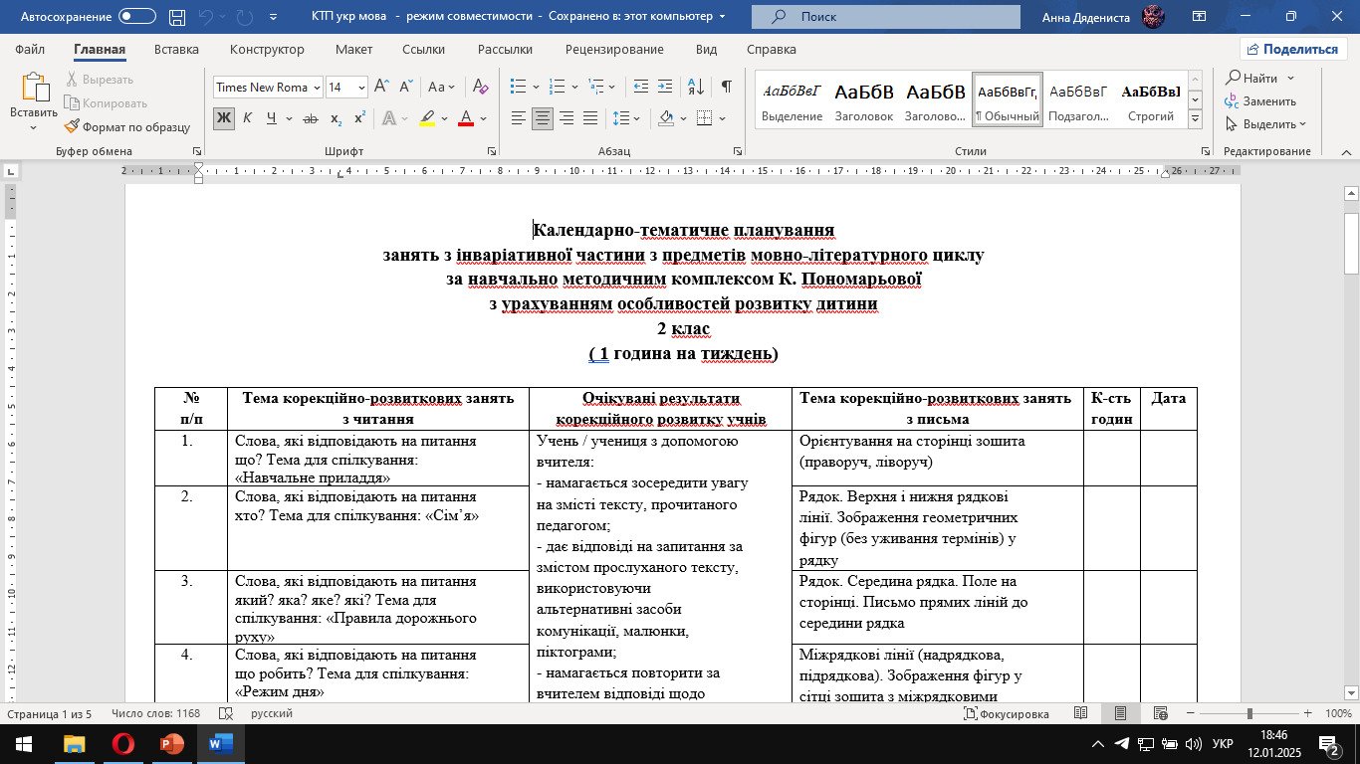Click the Format Painter (Формат по образцу) button
This screenshot has height=764, width=1360.
coord(126,126)
